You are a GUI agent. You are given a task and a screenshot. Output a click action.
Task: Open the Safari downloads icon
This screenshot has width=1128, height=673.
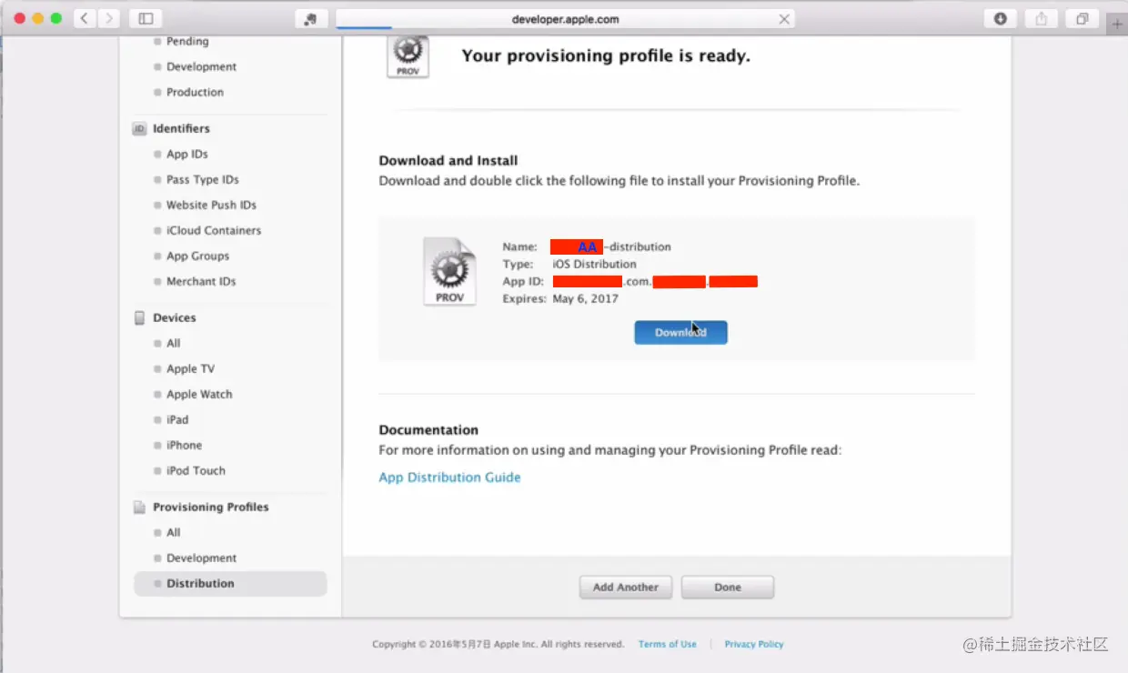1001,18
